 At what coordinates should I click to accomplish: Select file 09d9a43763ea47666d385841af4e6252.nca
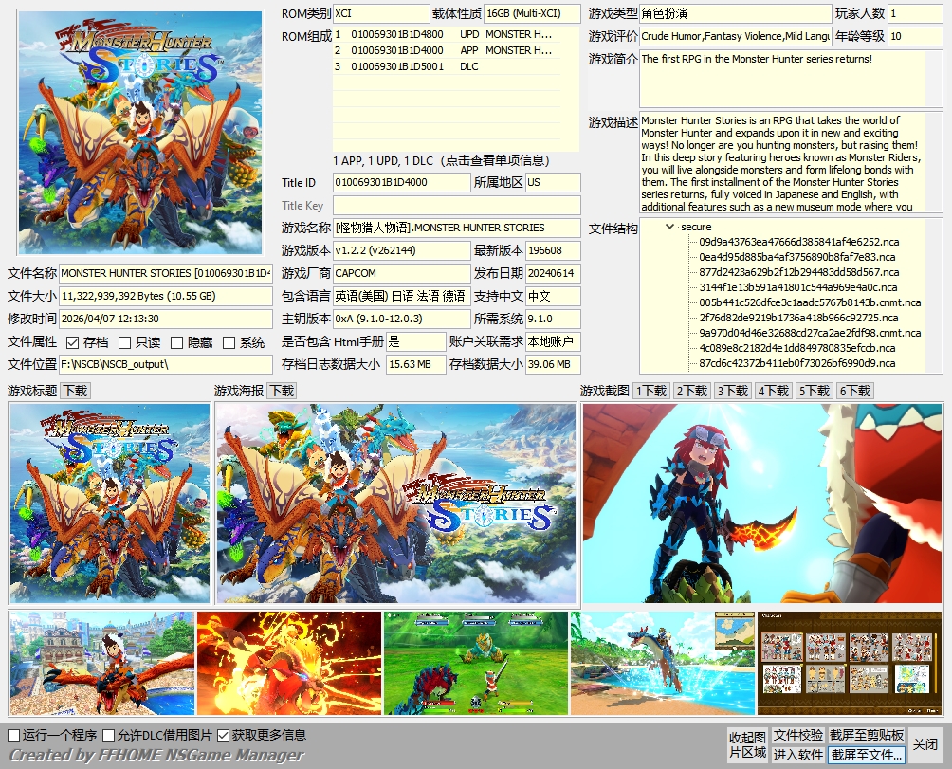pos(799,242)
